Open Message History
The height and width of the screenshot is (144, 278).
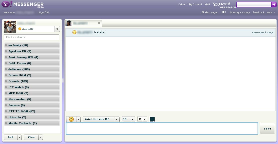coord(240,12)
